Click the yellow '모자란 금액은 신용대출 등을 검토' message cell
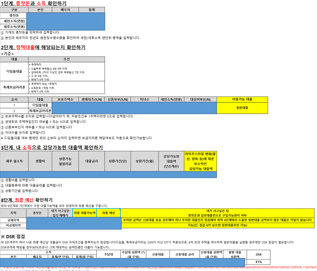 [x=218, y=220]
